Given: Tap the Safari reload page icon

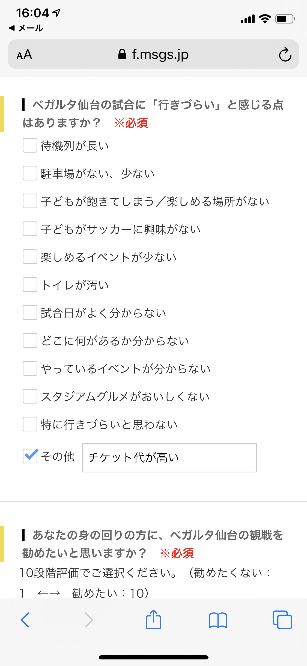Looking at the screenshot, I should (285, 54).
